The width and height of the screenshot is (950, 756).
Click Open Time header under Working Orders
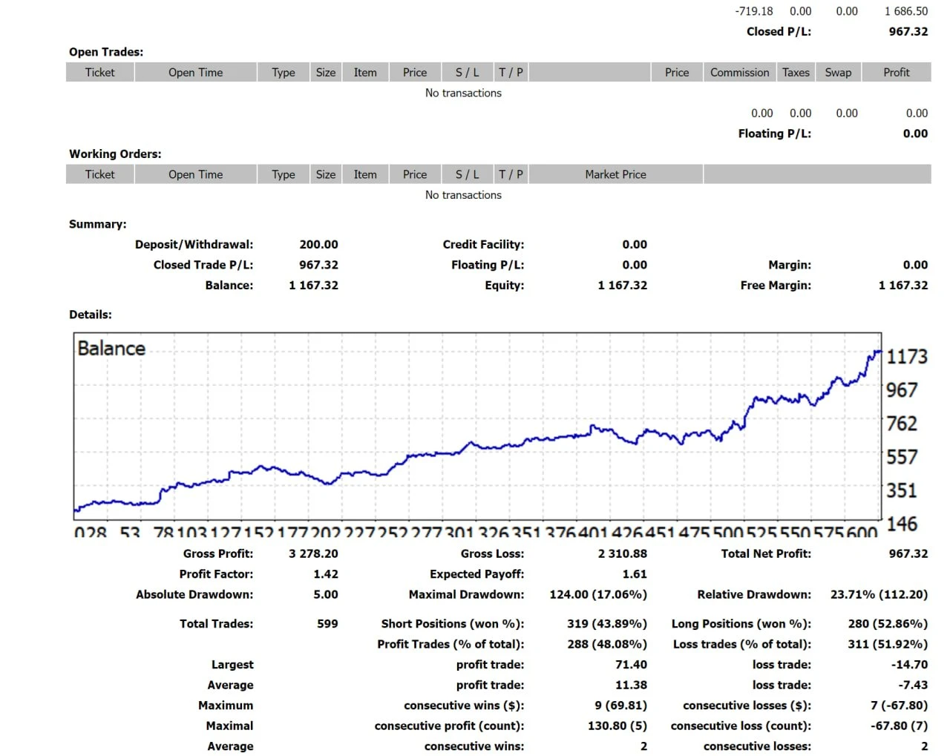click(x=195, y=174)
